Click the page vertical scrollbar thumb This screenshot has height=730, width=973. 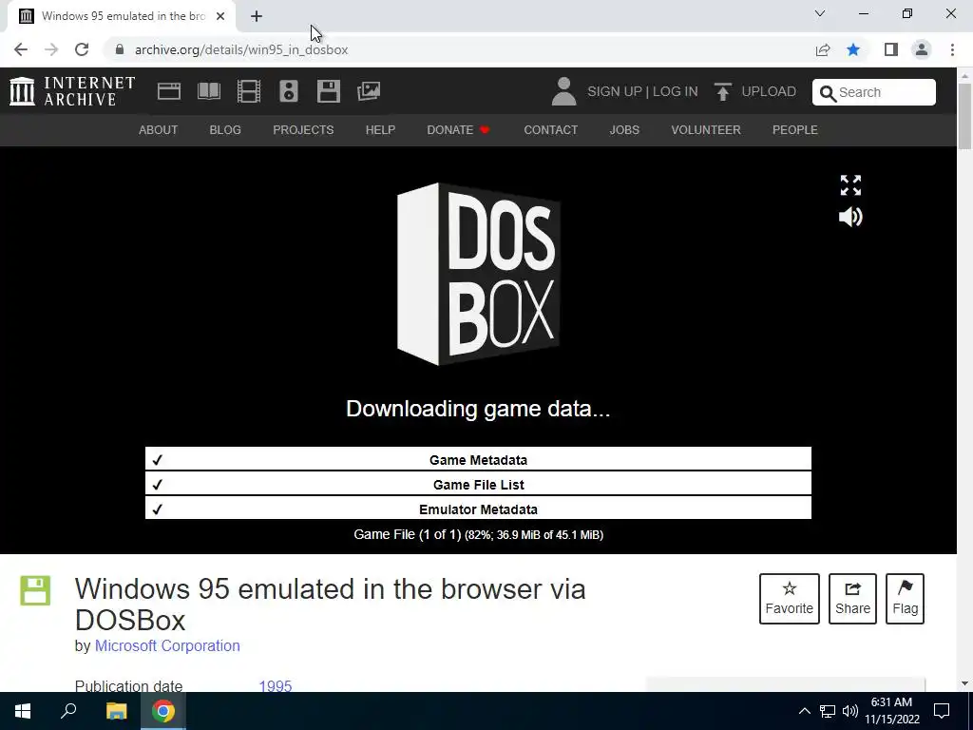tap(964, 115)
